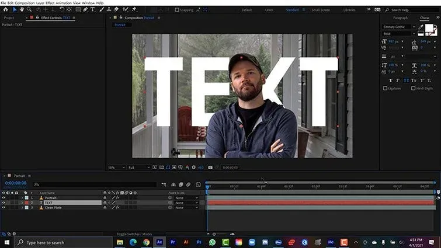This screenshot has width=441, height=248.
Task: Open the 50% magnification dropdown
Action: (116, 167)
